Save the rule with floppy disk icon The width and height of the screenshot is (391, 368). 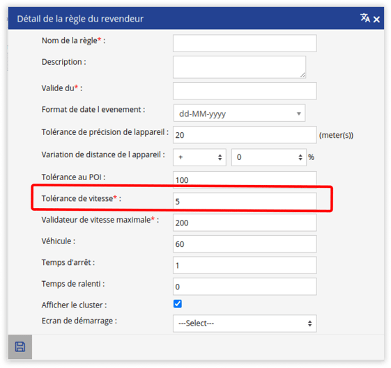tap(20, 346)
